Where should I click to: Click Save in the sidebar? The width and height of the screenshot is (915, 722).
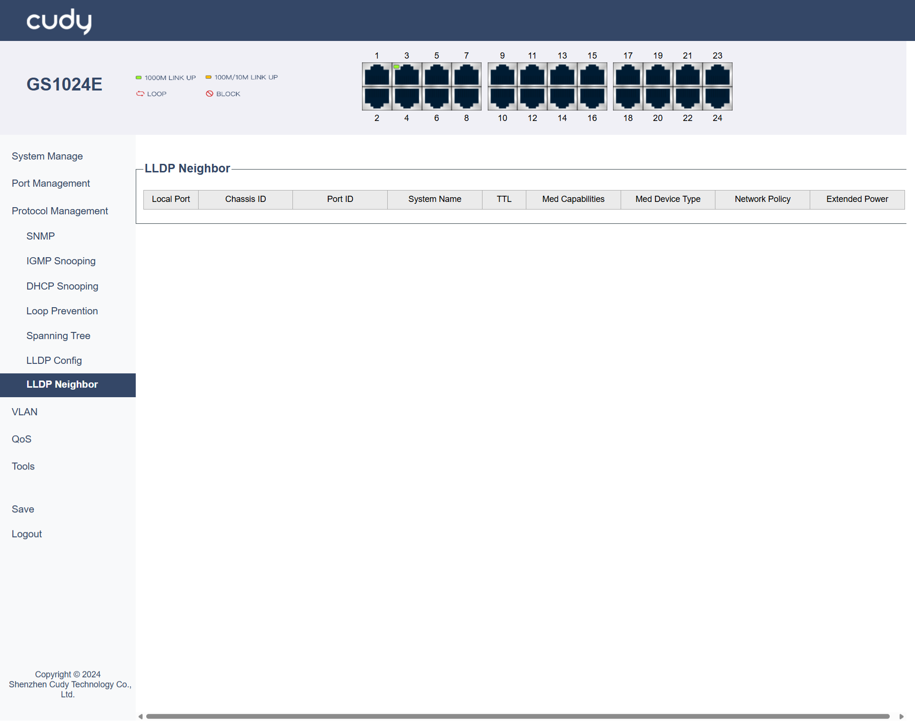click(23, 509)
